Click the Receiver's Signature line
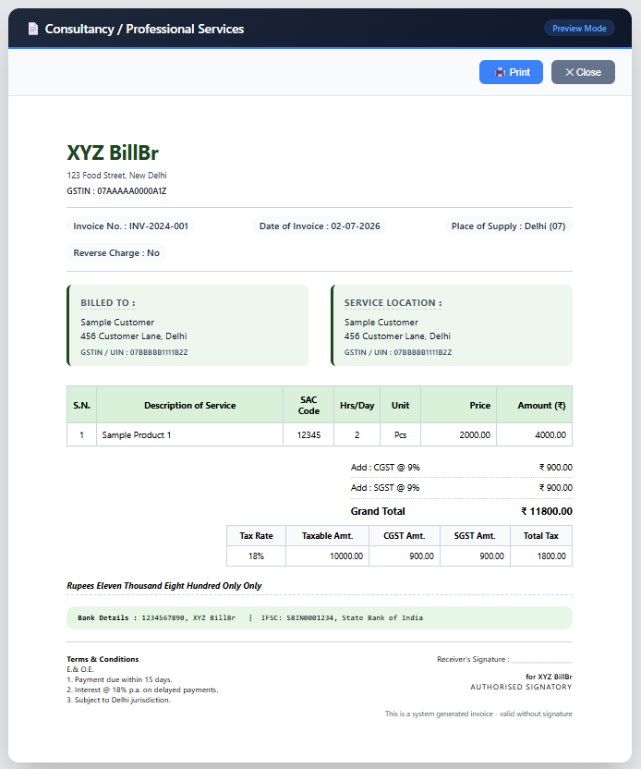The image size is (641, 769). 504,659
